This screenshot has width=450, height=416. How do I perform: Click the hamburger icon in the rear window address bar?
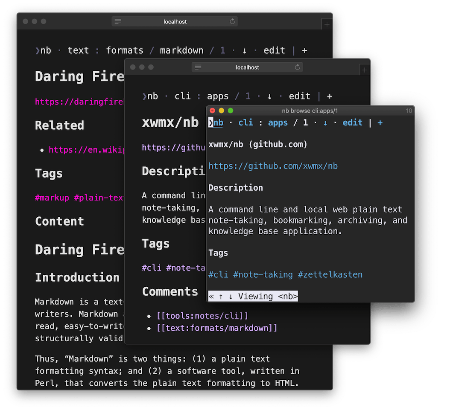click(117, 21)
